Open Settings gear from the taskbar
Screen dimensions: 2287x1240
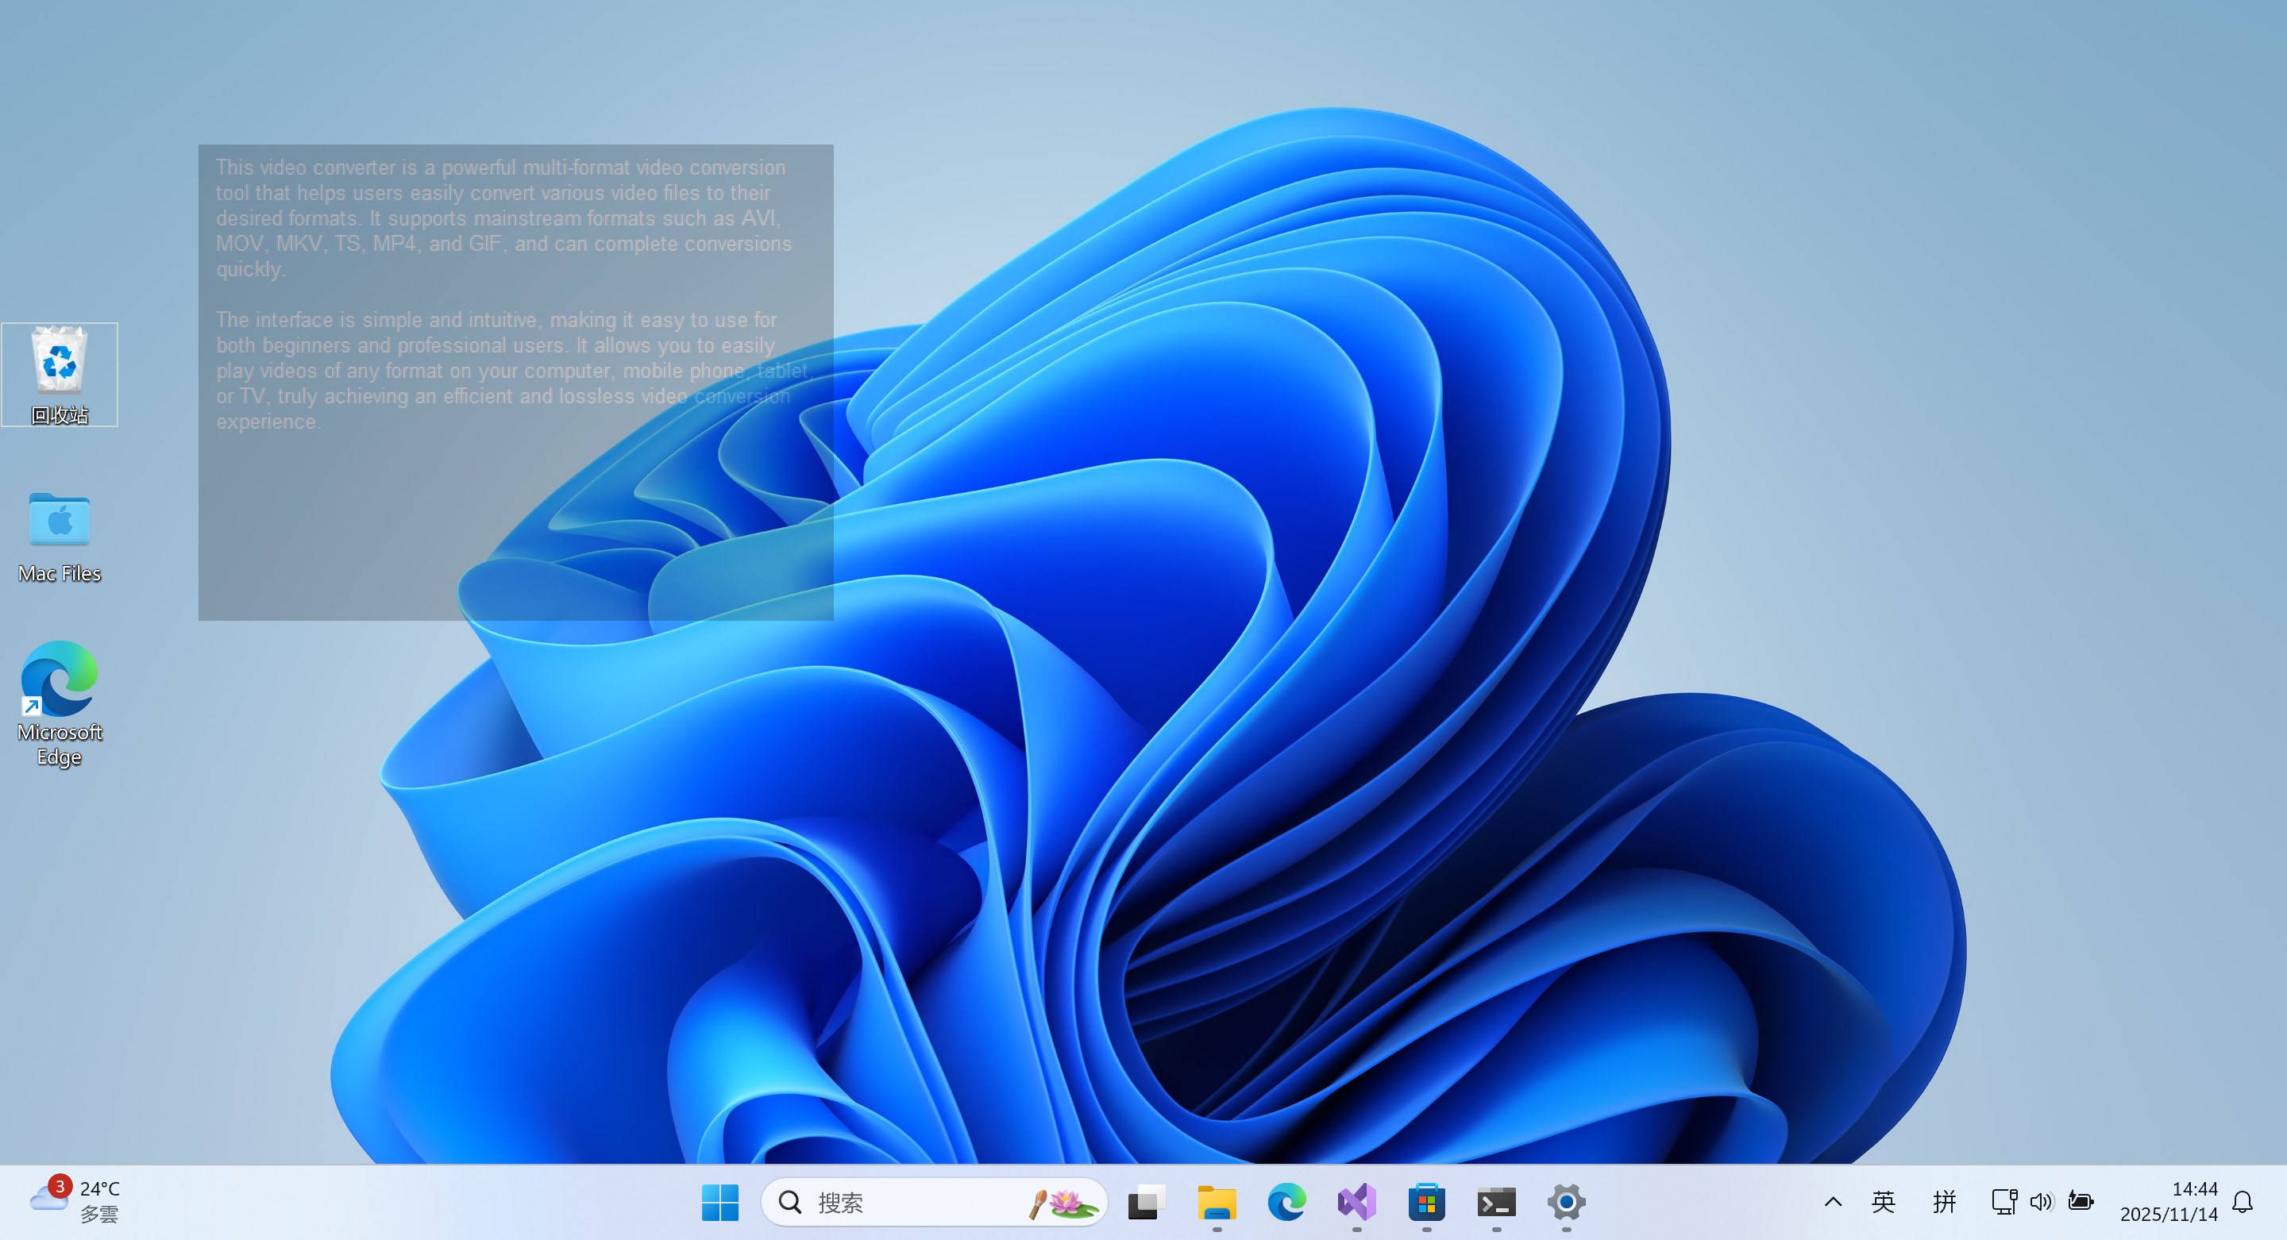click(1566, 1202)
